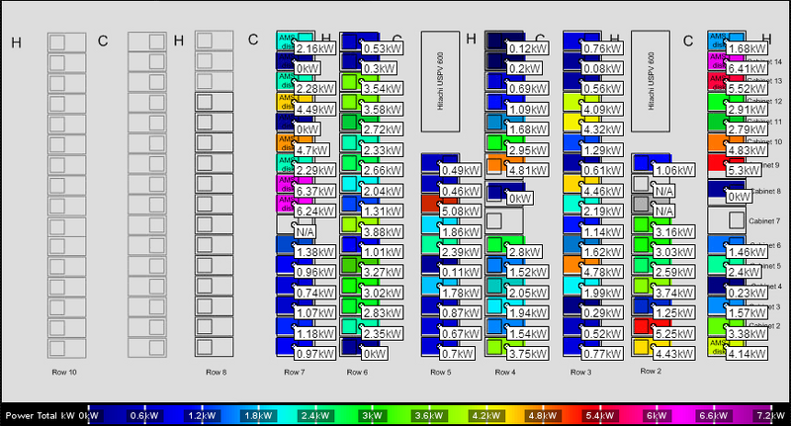
Task: Pick the 7.2kW swatch at legend end
Action: pyautogui.click(x=770, y=416)
